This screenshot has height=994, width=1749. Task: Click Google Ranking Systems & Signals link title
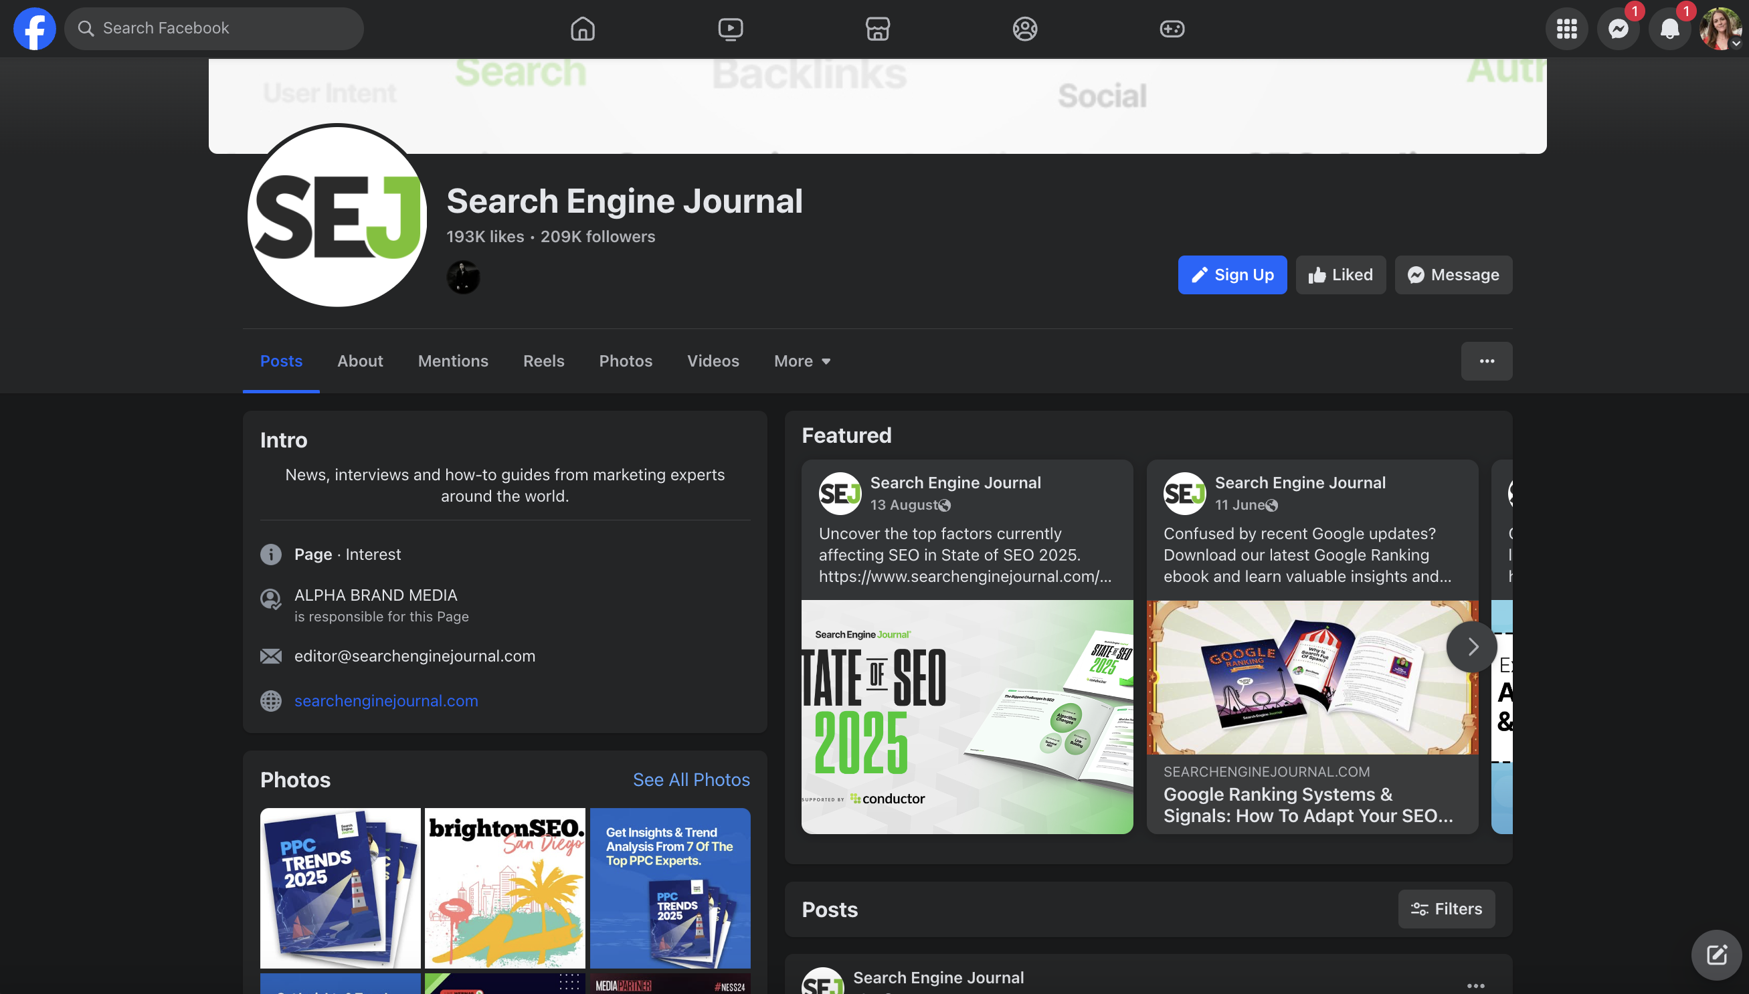[x=1308, y=805]
